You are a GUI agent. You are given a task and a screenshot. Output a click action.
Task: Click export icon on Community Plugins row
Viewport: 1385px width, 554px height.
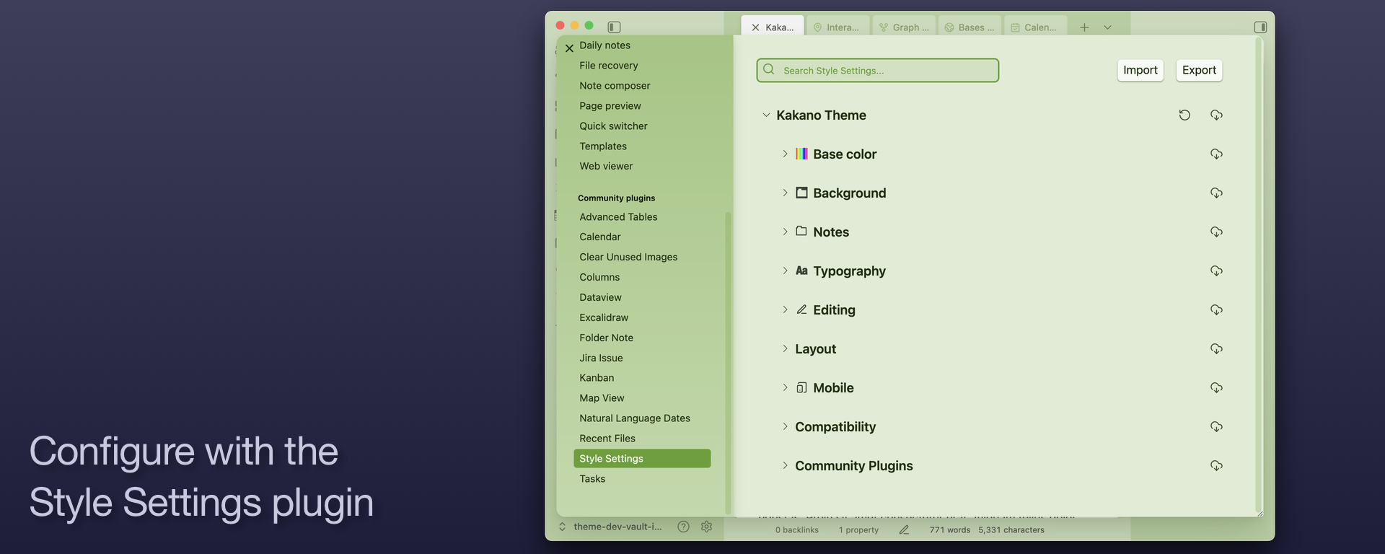(x=1216, y=466)
